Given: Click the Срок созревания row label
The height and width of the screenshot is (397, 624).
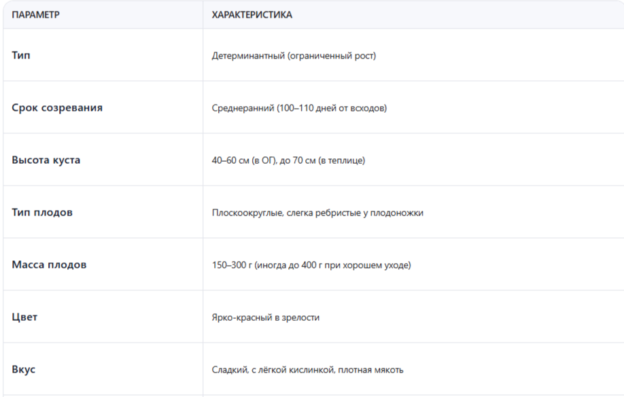Looking at the screenshot, I should tap(57, 107).
